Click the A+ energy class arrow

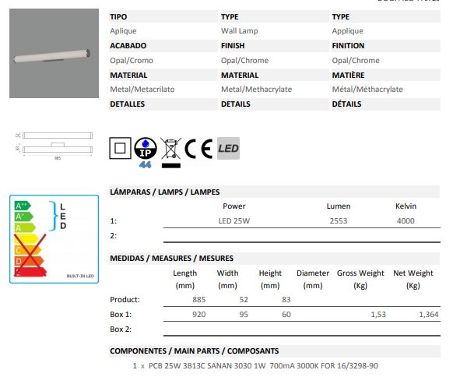tap(24, 217)
